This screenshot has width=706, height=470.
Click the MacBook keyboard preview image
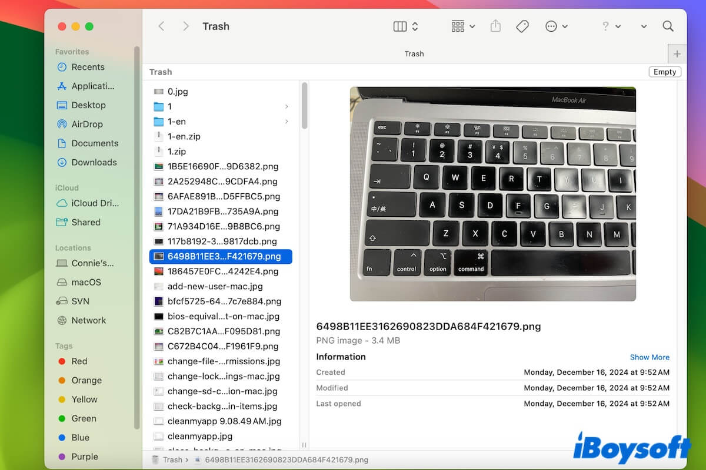[492, 194]
